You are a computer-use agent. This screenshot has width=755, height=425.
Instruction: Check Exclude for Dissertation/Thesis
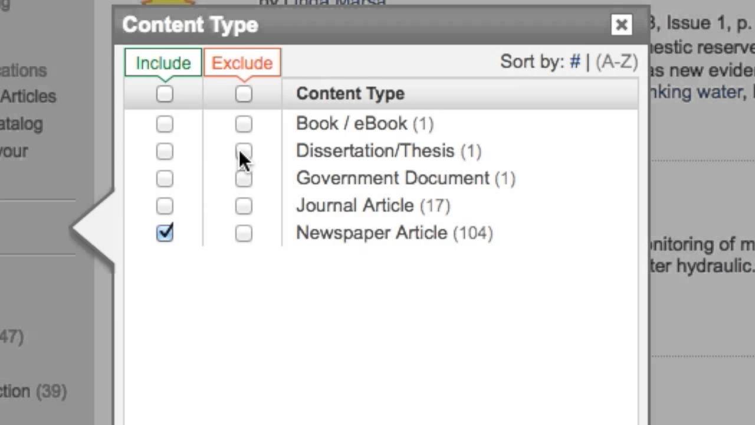pyautogui.click(x=244, y=151)
